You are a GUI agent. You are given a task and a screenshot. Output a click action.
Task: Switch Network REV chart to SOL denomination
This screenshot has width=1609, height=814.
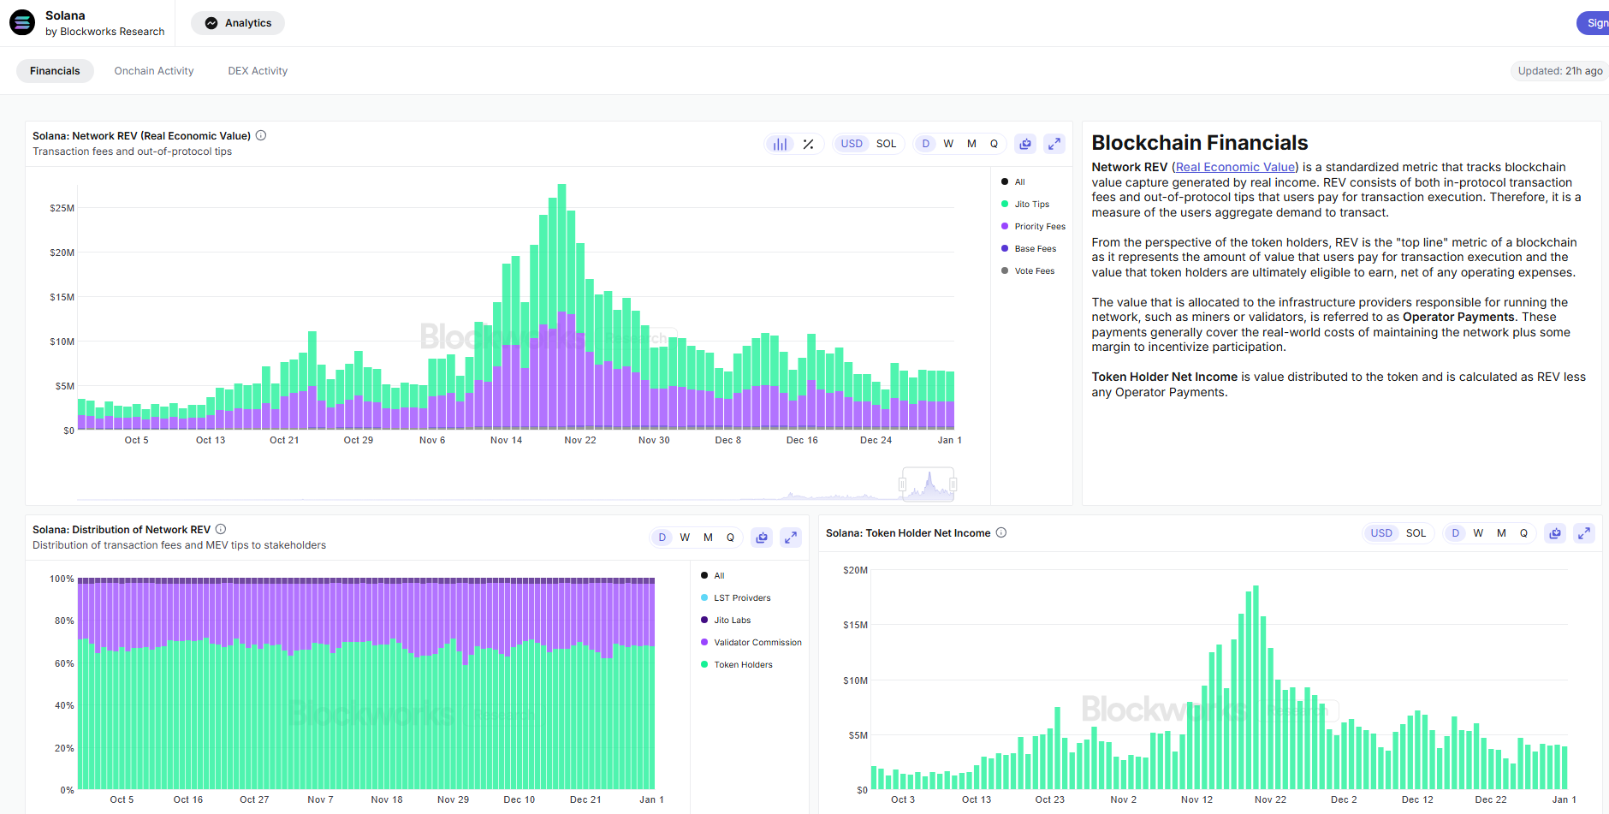point(886,143)
